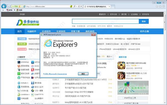The width and height of the screenshot is (167, 105).
Task: Open the home icon in browser toolbar
Action: (x=157, y=6)
